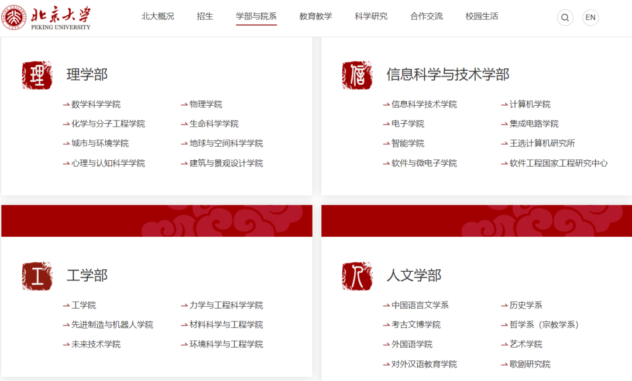The height and width of the screenshot is (381, 632).
Task: Click the 信 seal icon above 信息科学与技术学部
Action: pyautogui.click(x=357, y=74)
